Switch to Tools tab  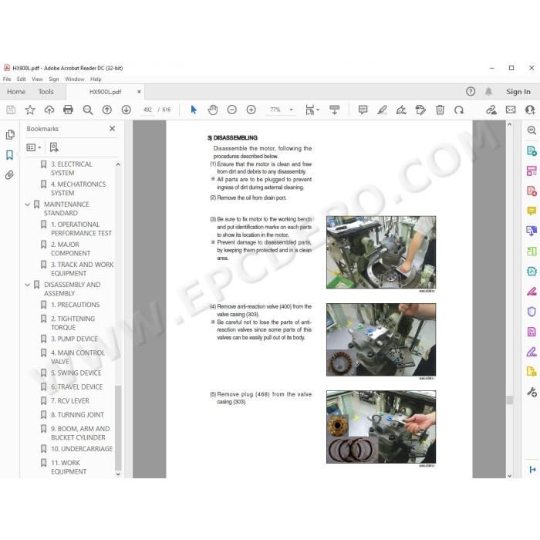(46, 92)
